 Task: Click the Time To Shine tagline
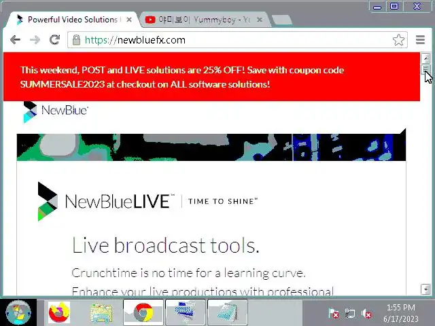click(223, 201)
